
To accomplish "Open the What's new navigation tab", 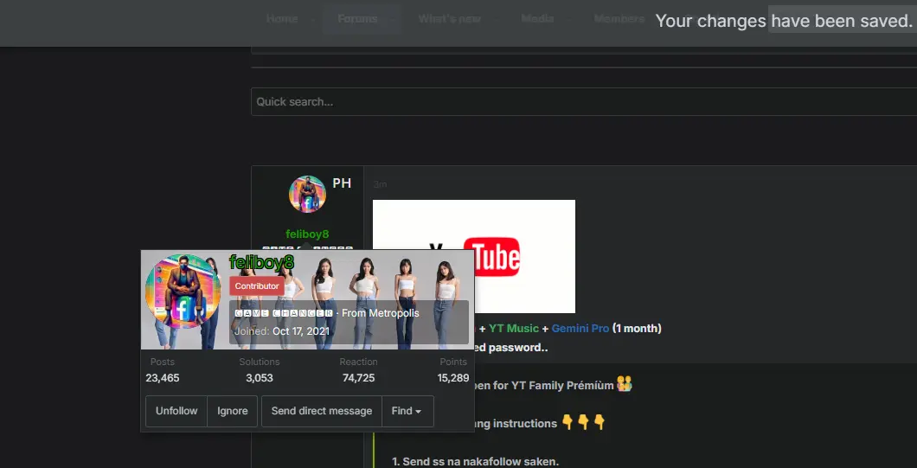I will [450, 19].
